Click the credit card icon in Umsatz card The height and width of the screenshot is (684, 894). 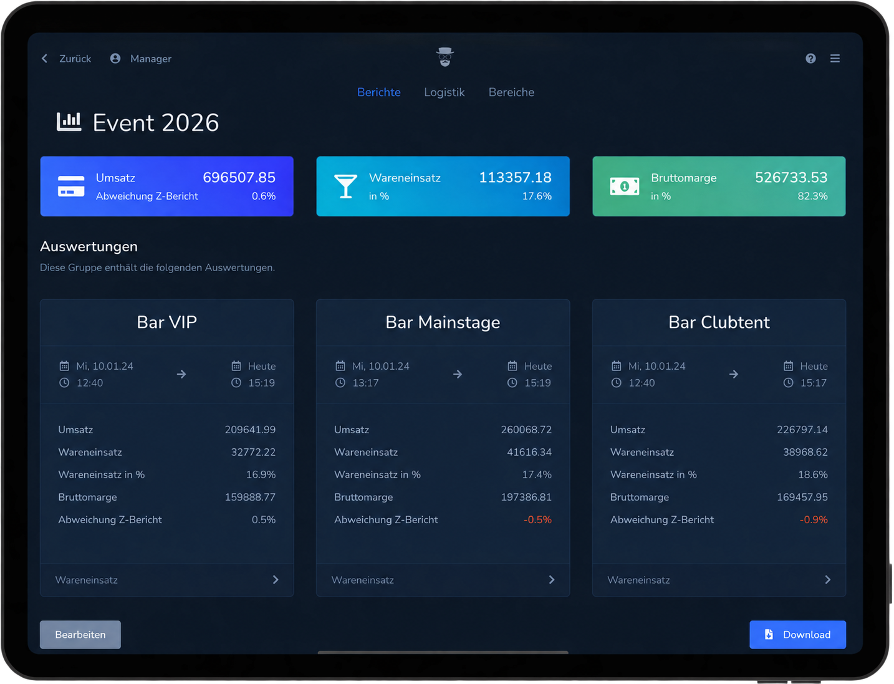click(x=71, y=186)
